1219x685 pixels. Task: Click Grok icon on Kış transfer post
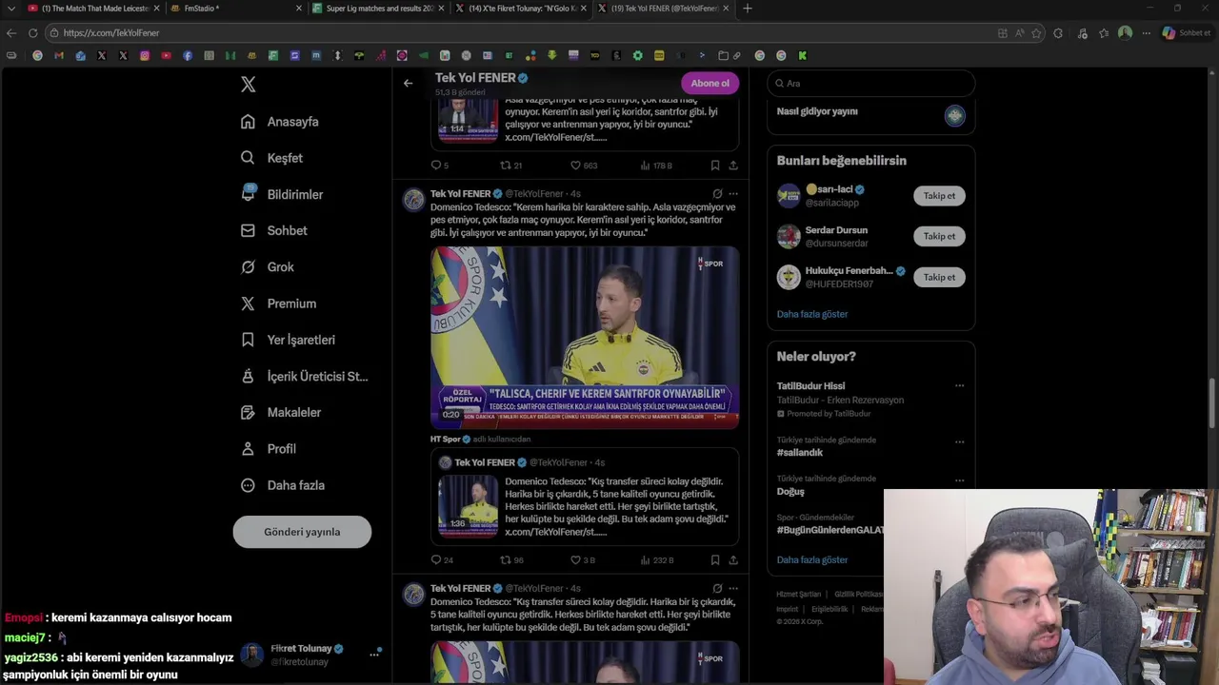[x=717, y=589]
